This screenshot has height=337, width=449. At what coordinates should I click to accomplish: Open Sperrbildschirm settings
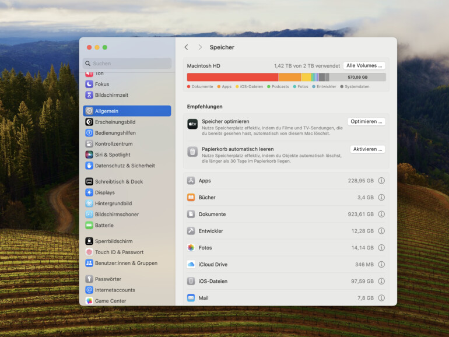(127, 241)
